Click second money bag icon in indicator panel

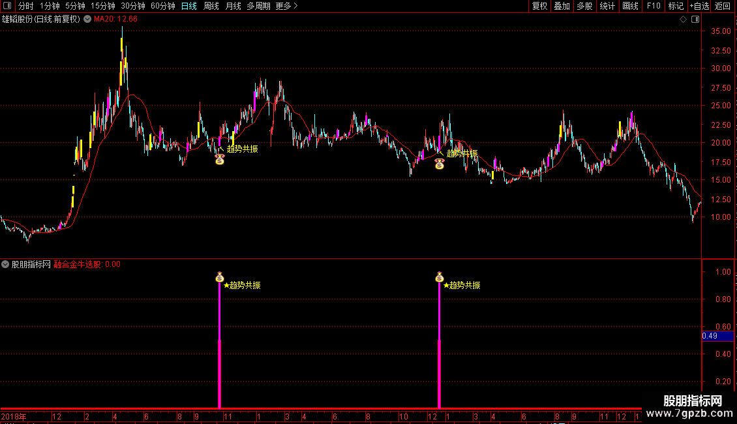(440, 277)
